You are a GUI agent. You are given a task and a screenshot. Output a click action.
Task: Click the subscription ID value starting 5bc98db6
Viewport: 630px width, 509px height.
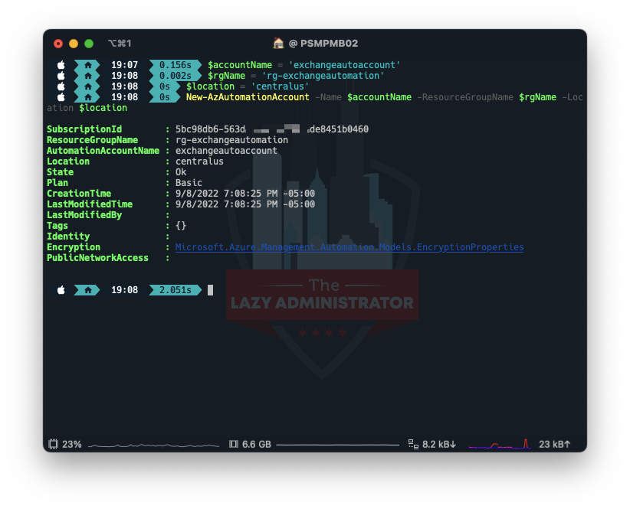click(272, 129)
